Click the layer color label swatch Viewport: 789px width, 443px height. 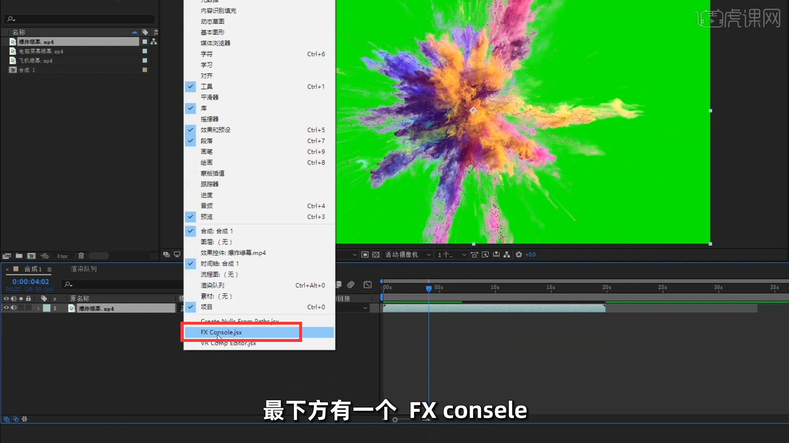tap(47, 308)
